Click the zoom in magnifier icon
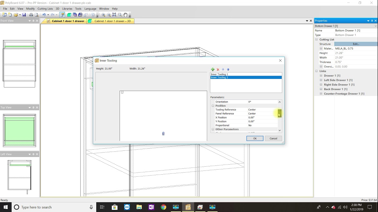The width and height of the screenshot is (378, 212). (103, 15)
